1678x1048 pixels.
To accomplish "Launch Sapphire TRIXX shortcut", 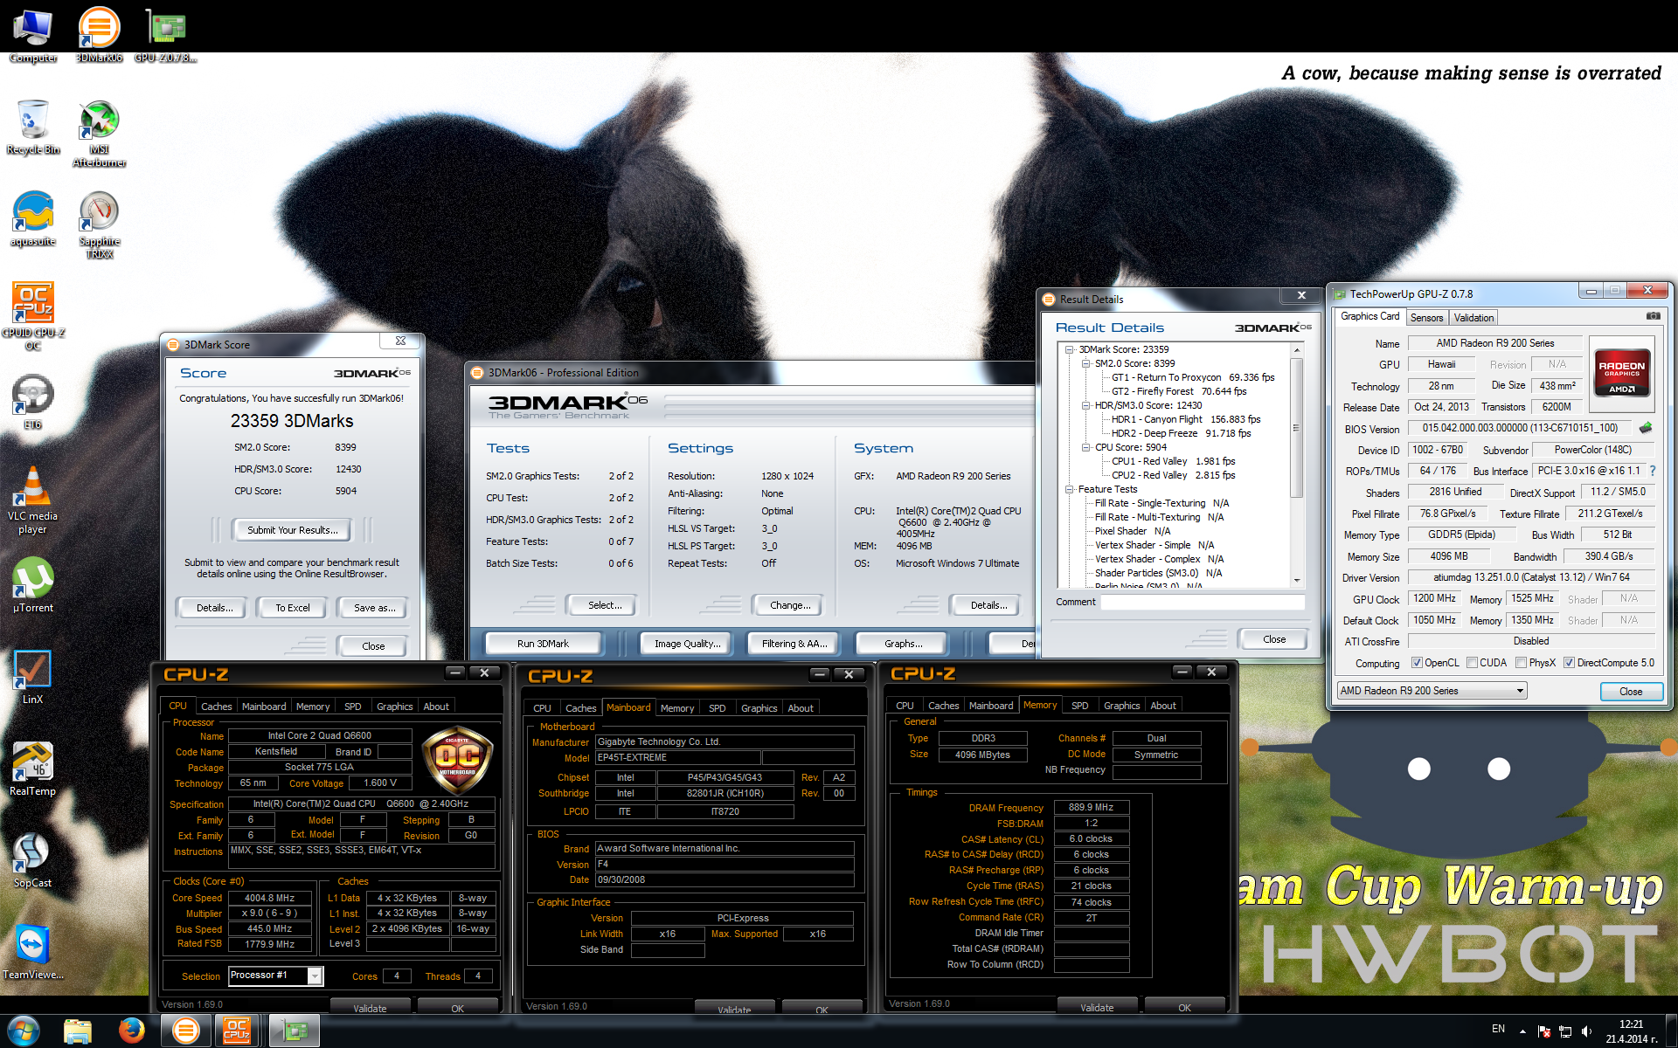I will coord(99,225).
